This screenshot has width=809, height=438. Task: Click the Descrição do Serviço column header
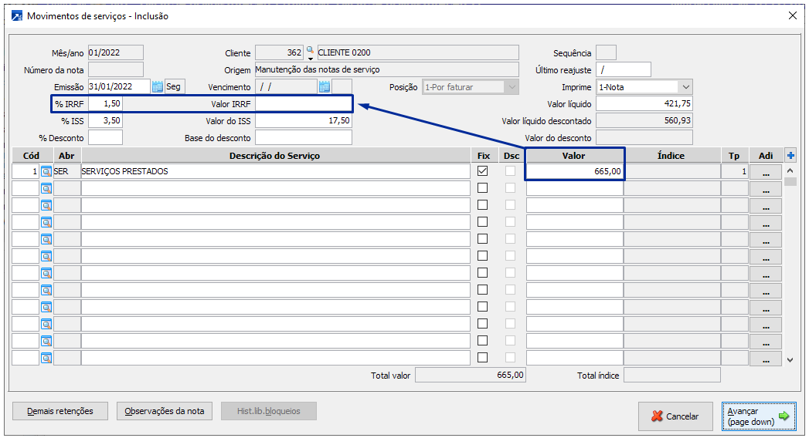click(274, 156)
